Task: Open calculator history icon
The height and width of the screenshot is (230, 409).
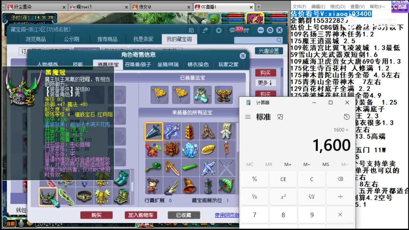Action: click(347, 117)
